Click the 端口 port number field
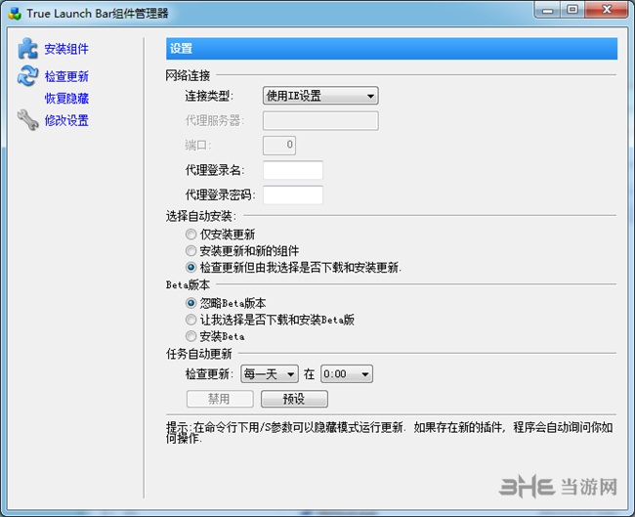The width and height of the screenshot is (635, 517). point(279,146)
